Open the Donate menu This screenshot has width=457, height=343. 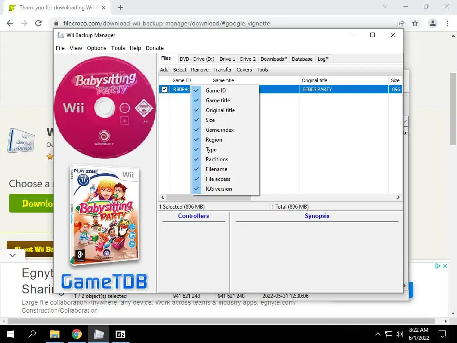pyautogui.click(x=155, y=48)
